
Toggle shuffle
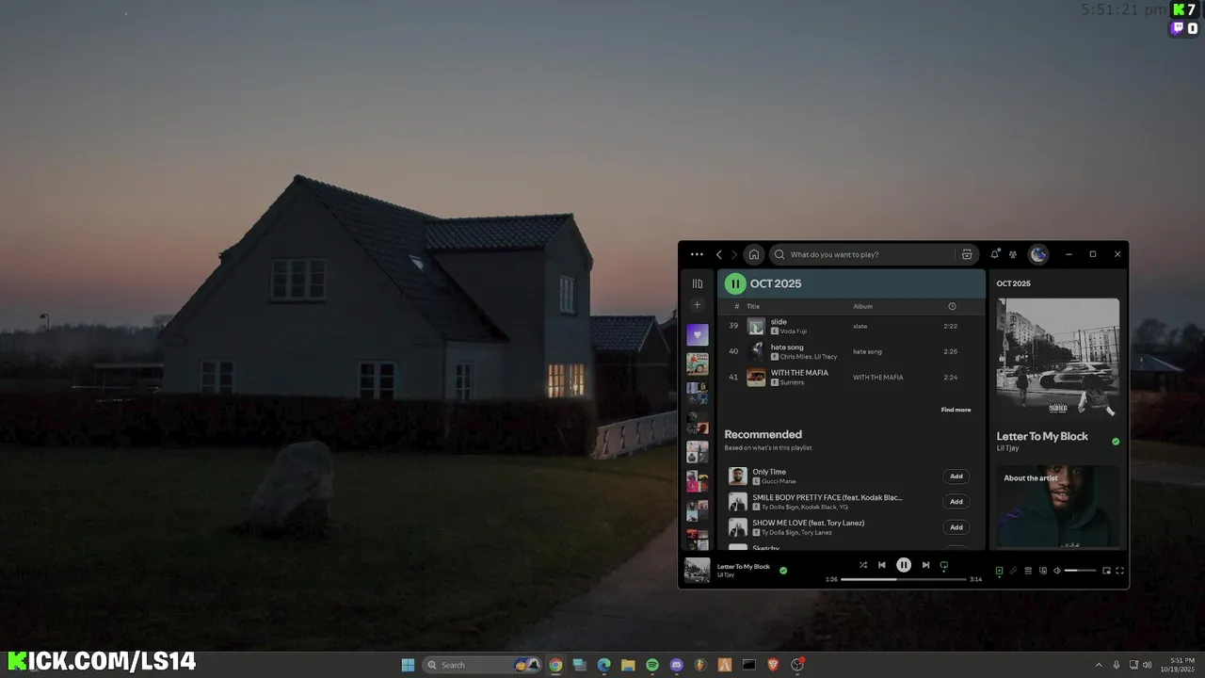(x=863, y=565)
